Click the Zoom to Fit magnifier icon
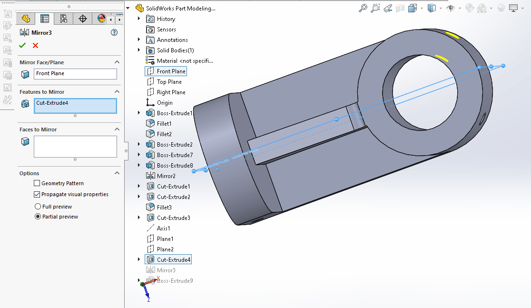The width and height of the screenshot is (531, 308). coord(363,8)
